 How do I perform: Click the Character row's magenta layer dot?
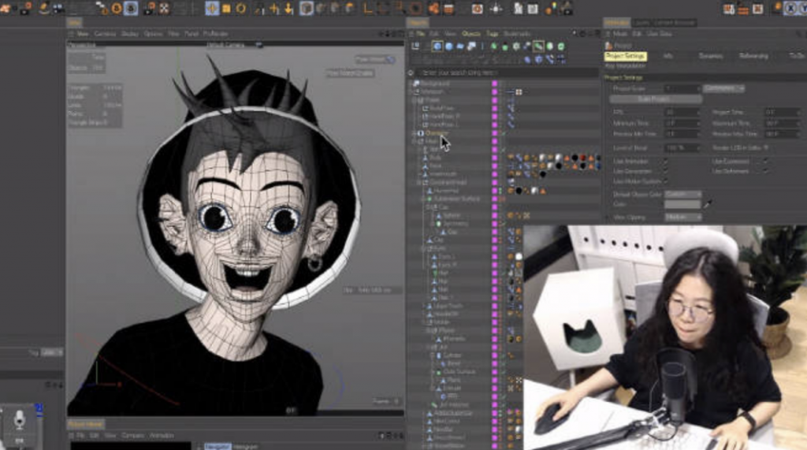(x=495, y=133)
